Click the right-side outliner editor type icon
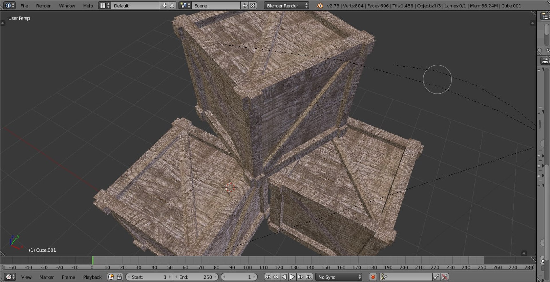This screenshot has height=282, width=550. (x=545, y=16)
